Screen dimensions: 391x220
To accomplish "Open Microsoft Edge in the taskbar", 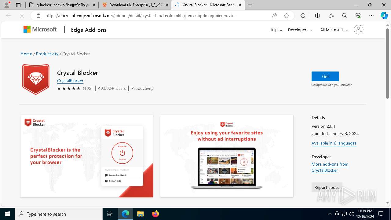I will [x=126, y=214].
